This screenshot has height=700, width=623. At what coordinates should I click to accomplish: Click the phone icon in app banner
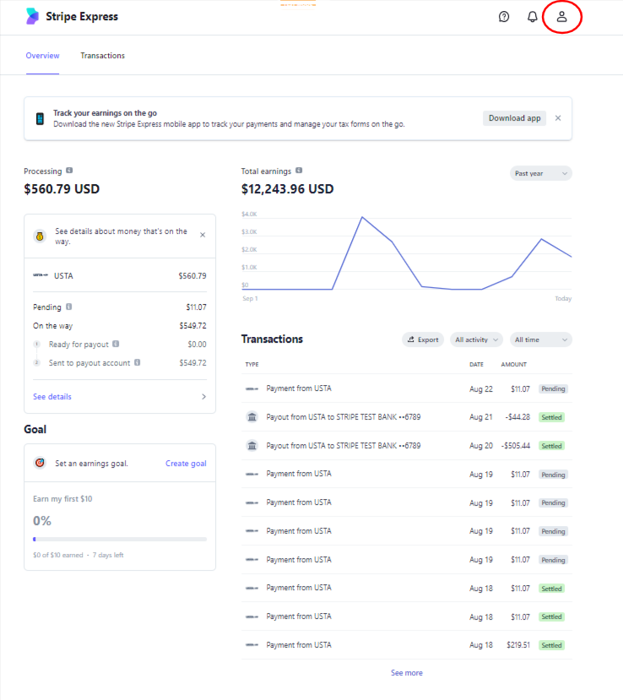tap(40, 119)
